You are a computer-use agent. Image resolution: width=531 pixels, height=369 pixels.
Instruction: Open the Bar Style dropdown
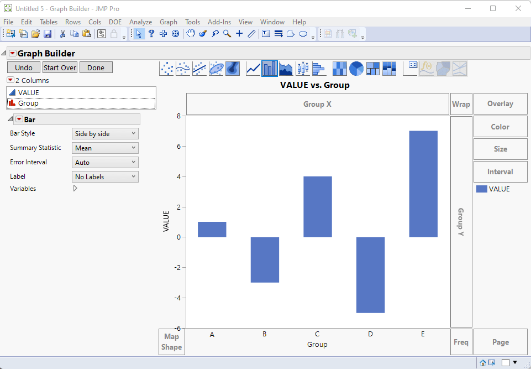point(105,134)
